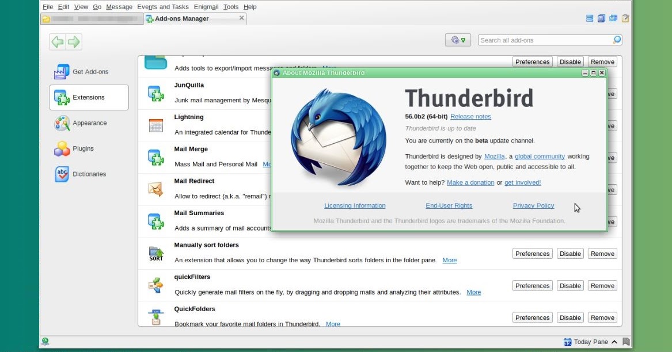
Task: Click the Today Pane label
Action: 591,342
